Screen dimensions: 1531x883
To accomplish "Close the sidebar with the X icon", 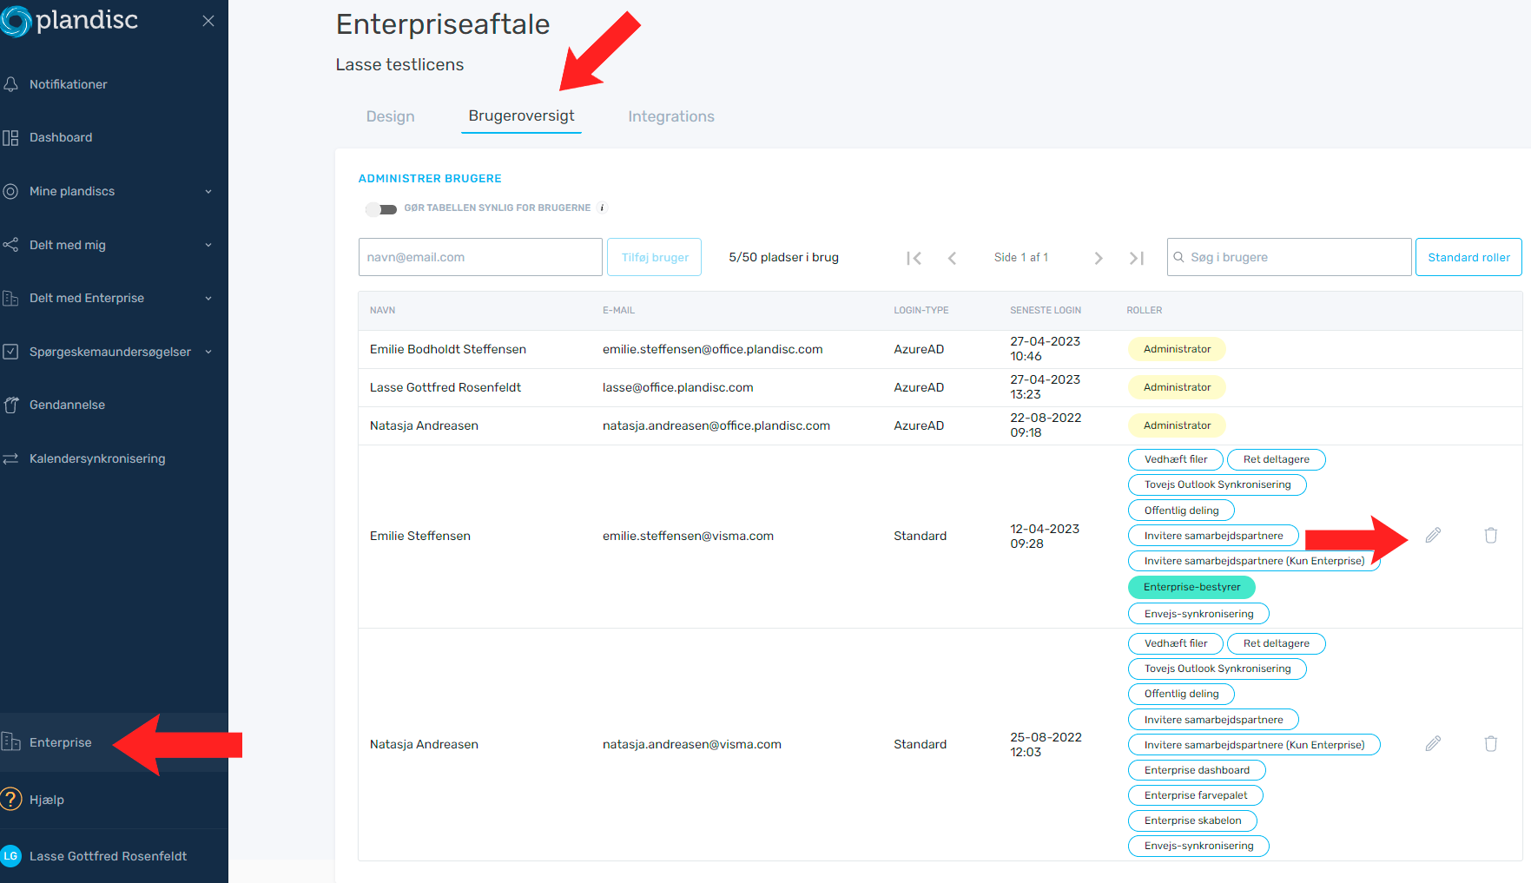I will click(x=208, y=21).
